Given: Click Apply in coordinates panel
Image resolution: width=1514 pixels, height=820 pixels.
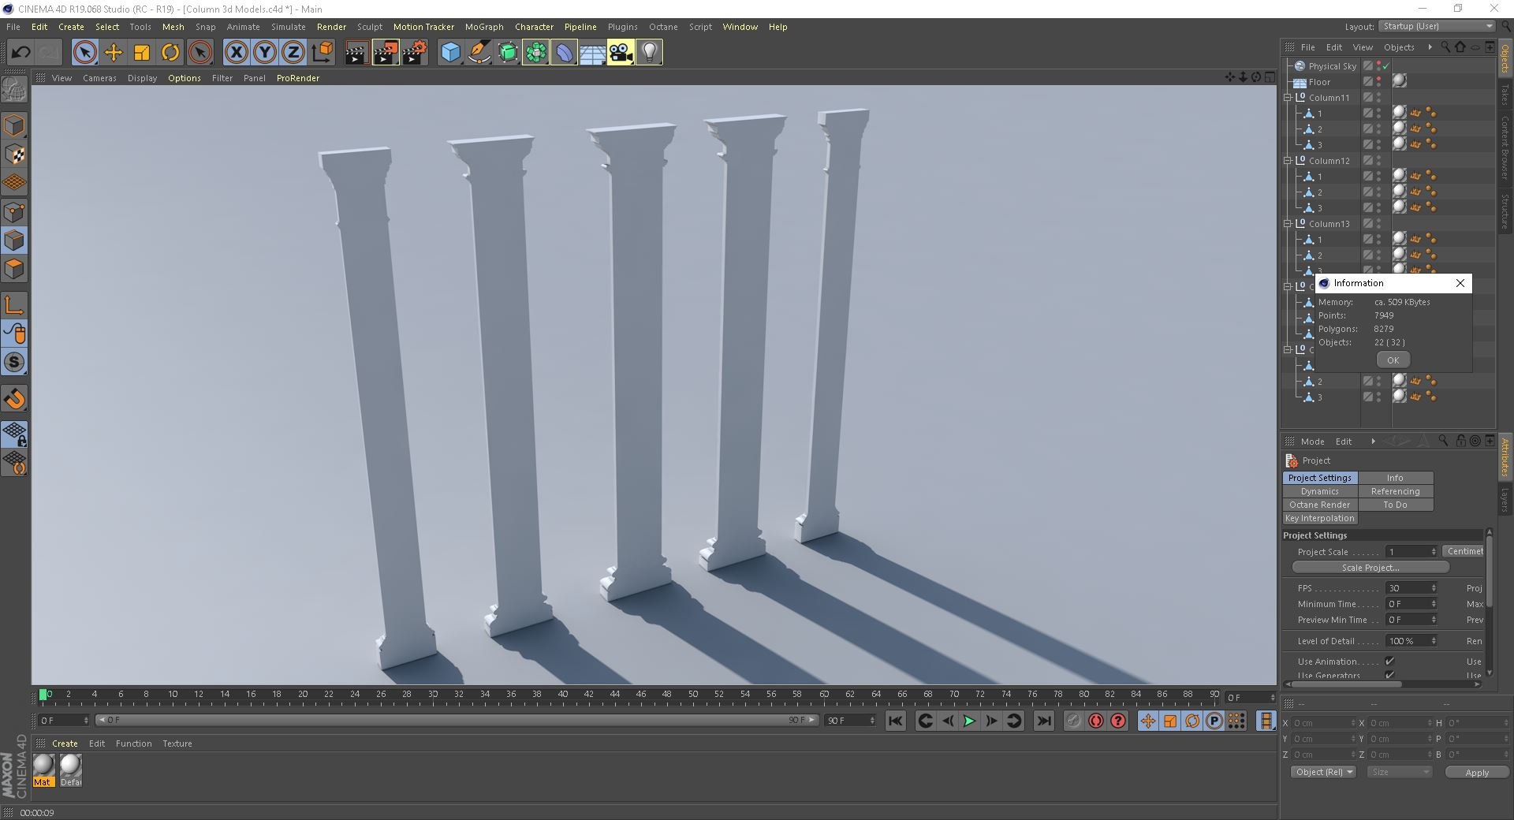Looking at the screenshot, I should tap(1476, 772).
